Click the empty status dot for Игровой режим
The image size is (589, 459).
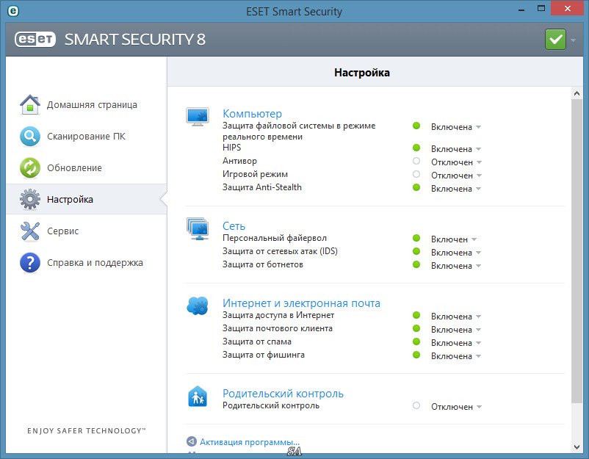[x=416, y=174]
